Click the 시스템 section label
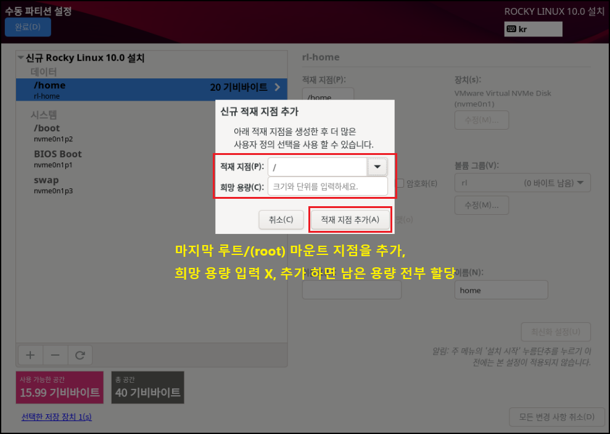The image size is (610, 434). point(44,114)
